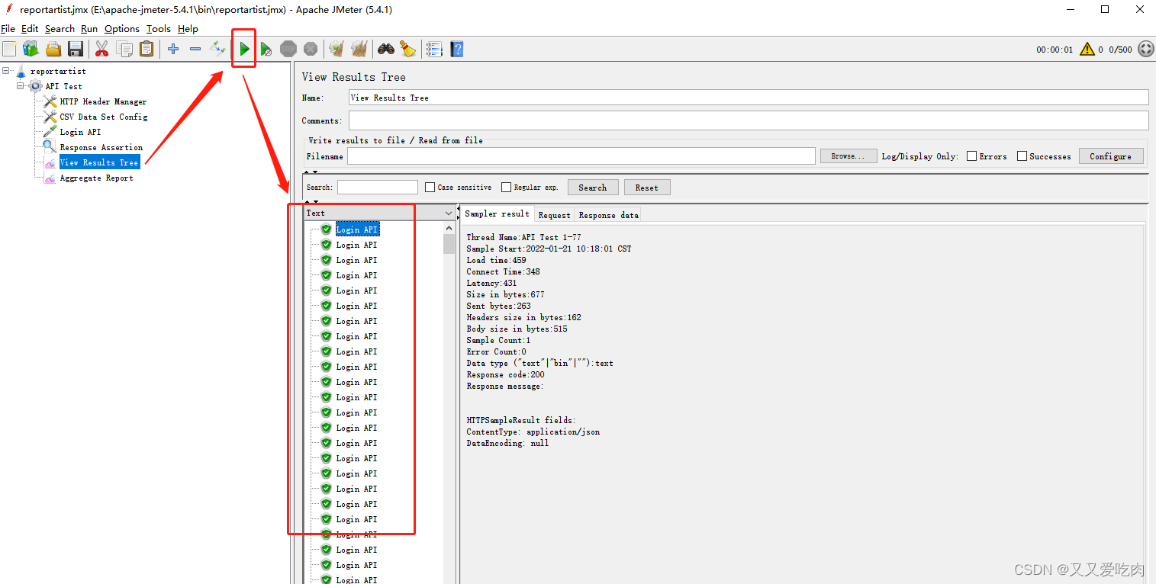Click the grey Stop sign icon
Screen dimensions: 1156x584
(x=288, y=49)
